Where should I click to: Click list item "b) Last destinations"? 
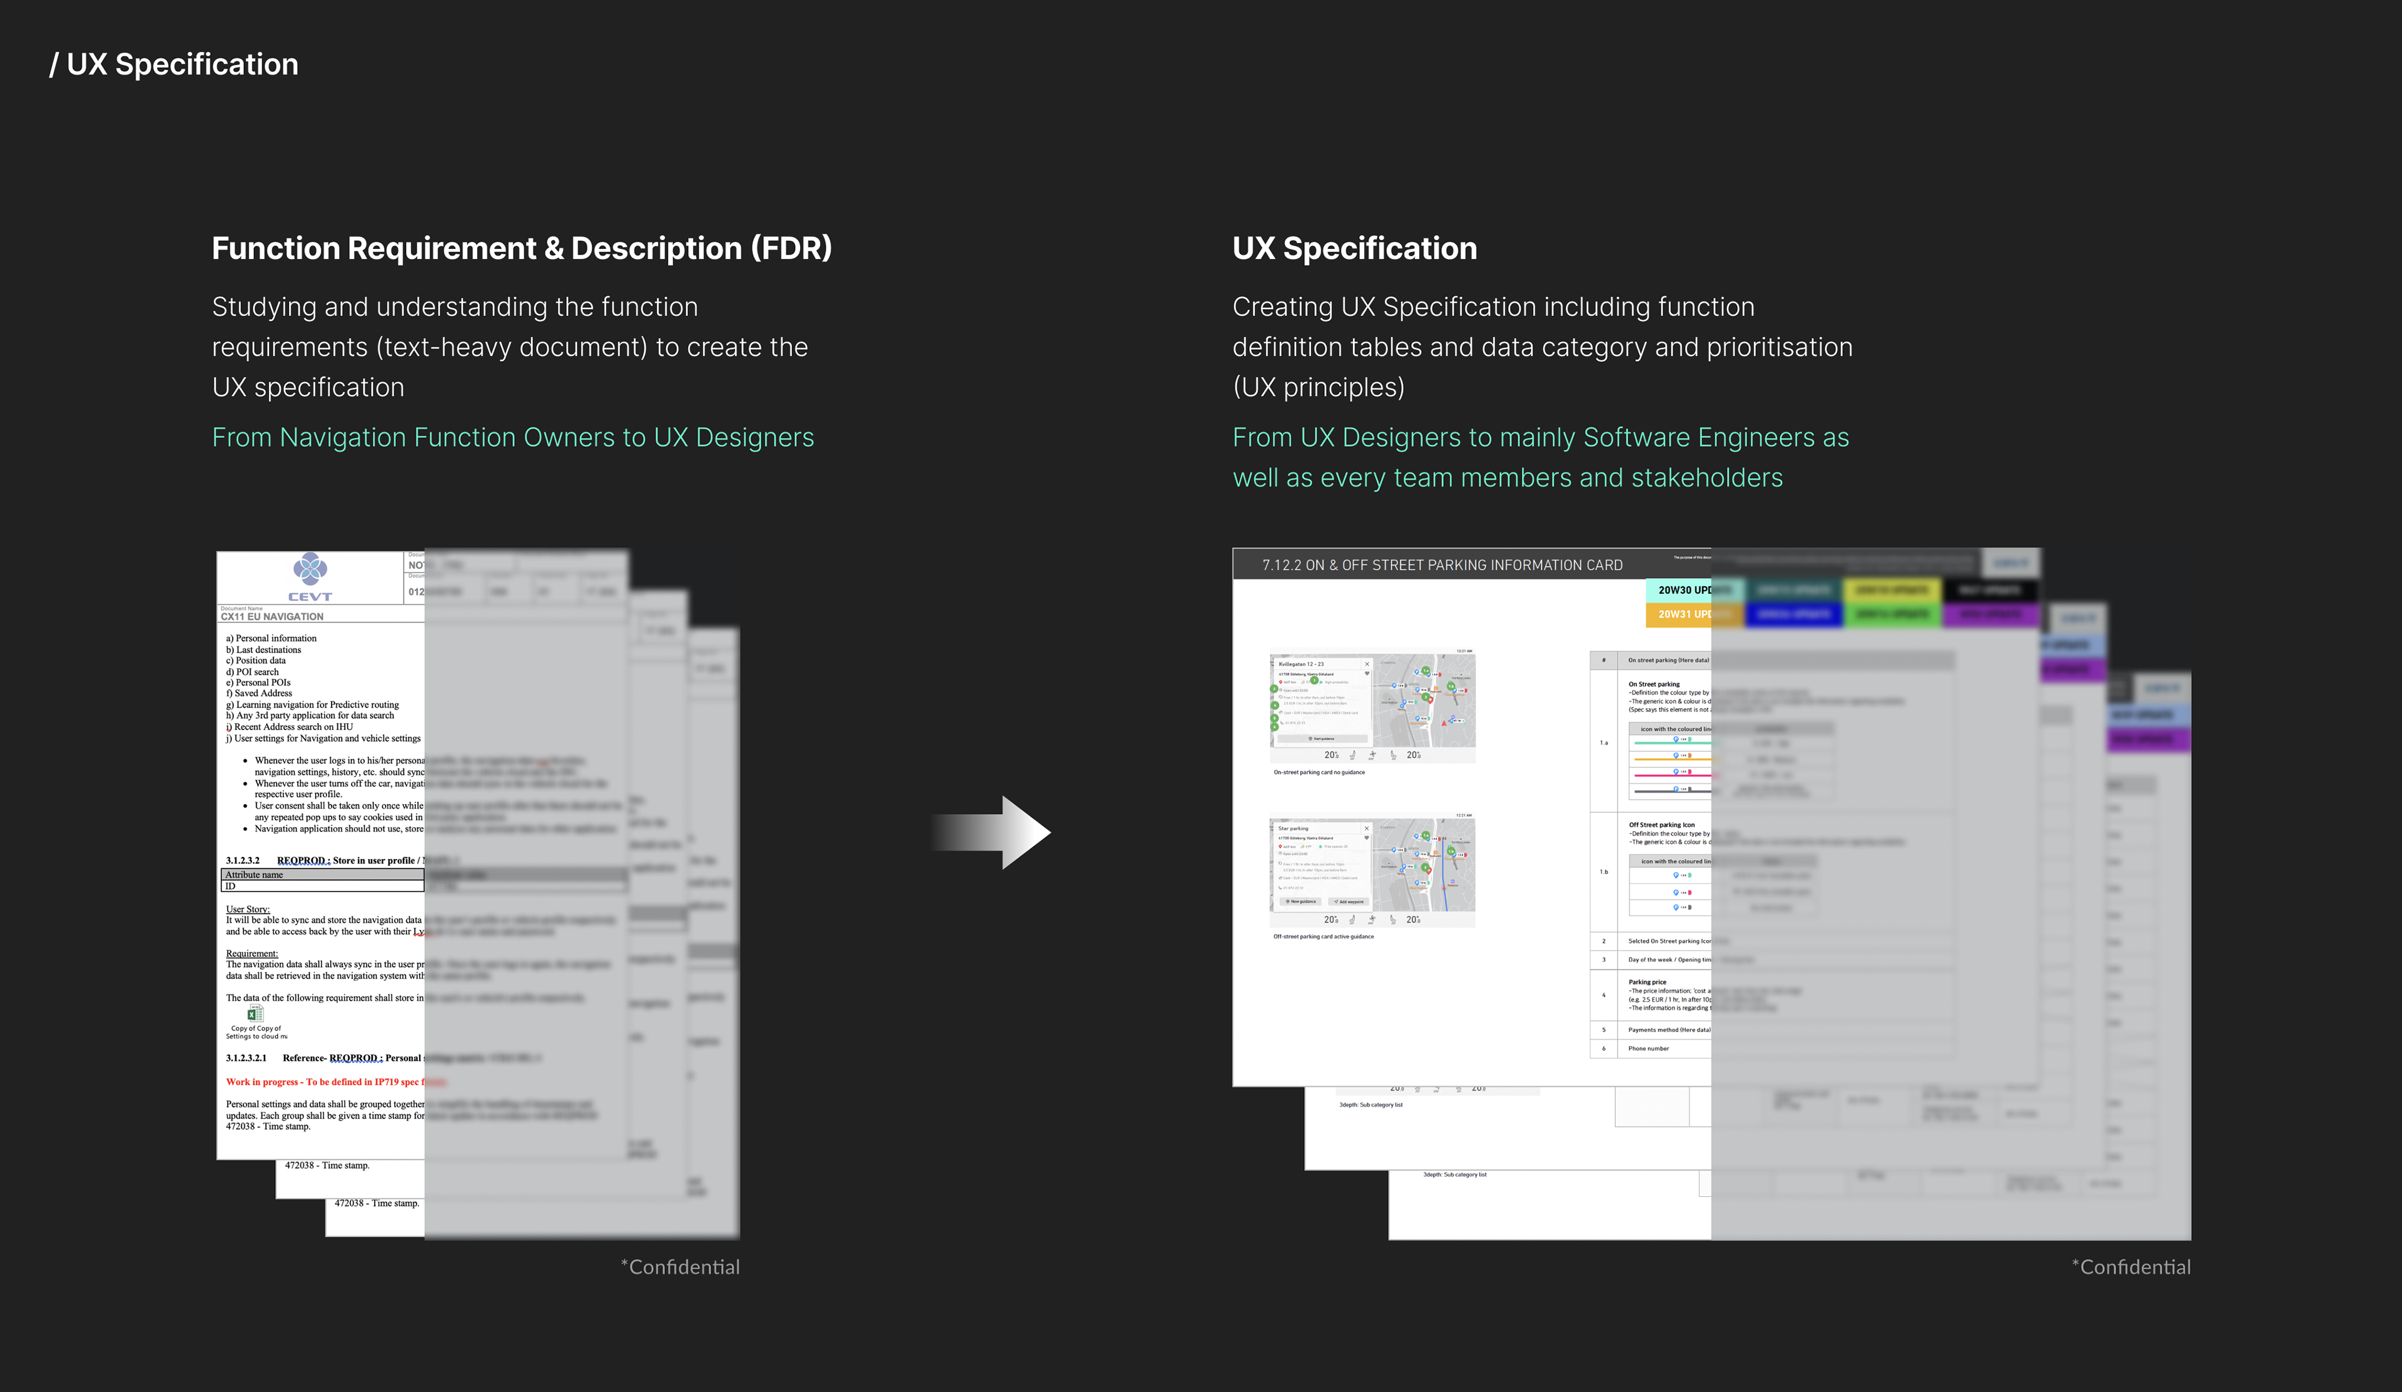[x=263, y=650]
